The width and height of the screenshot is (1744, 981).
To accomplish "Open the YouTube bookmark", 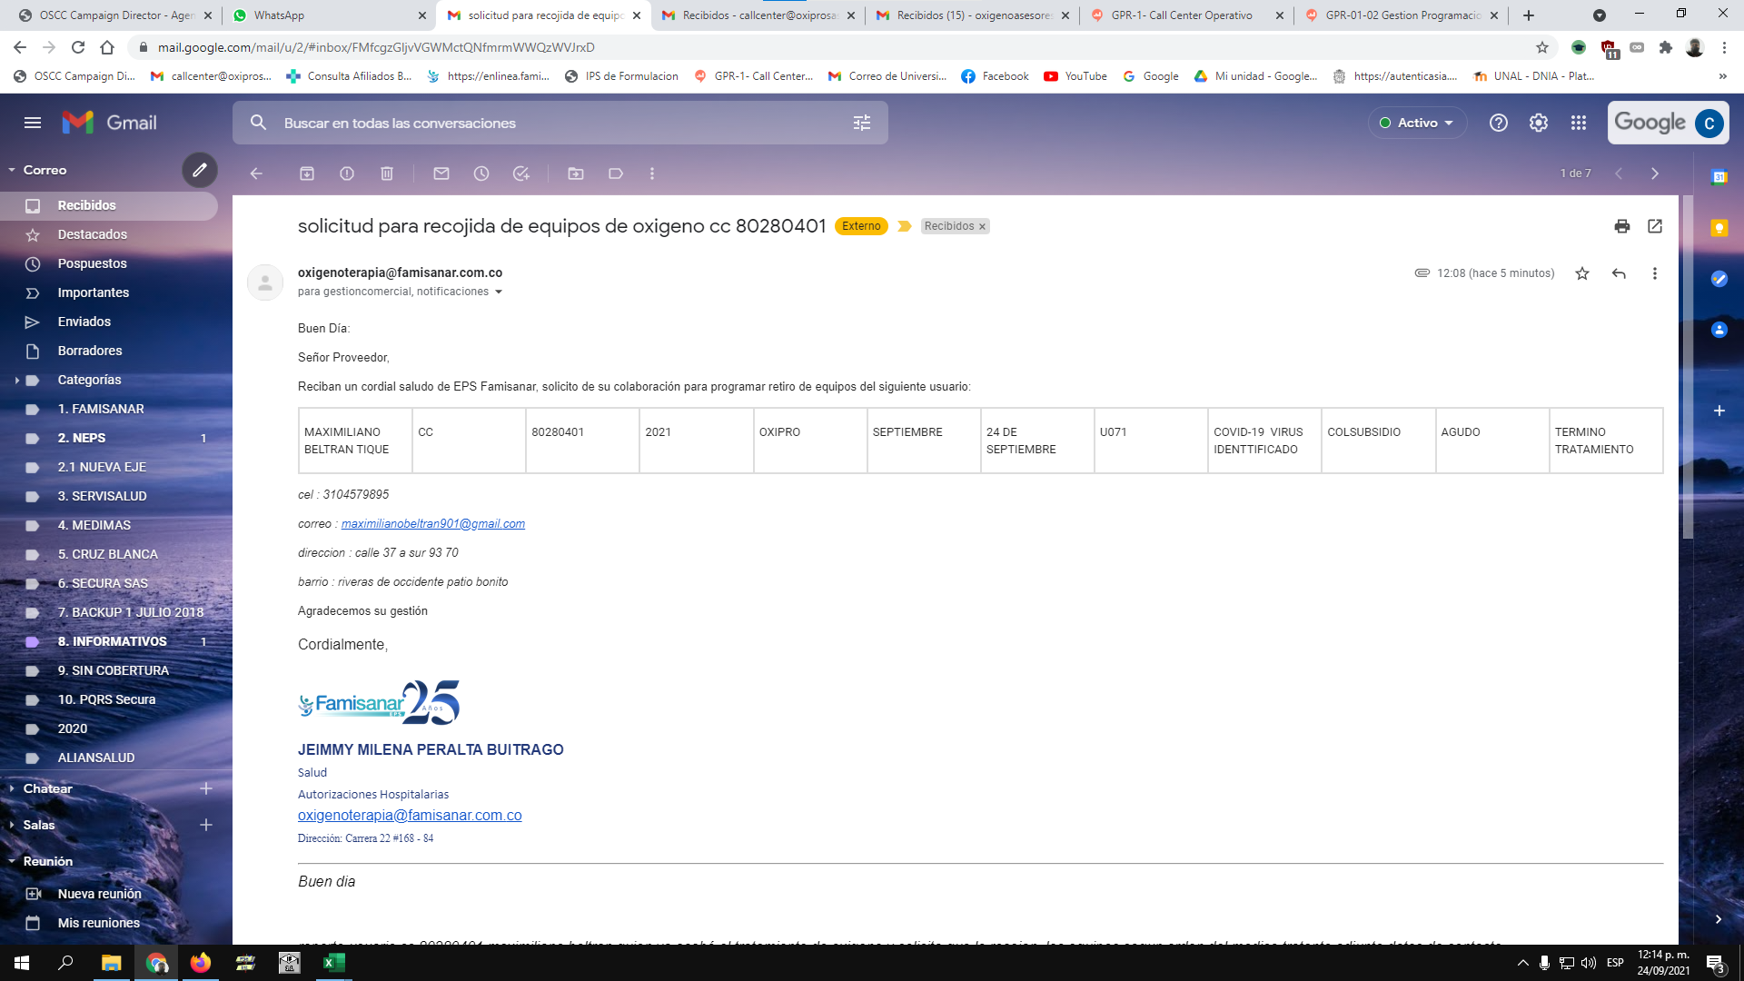I will pos(1075,76).
